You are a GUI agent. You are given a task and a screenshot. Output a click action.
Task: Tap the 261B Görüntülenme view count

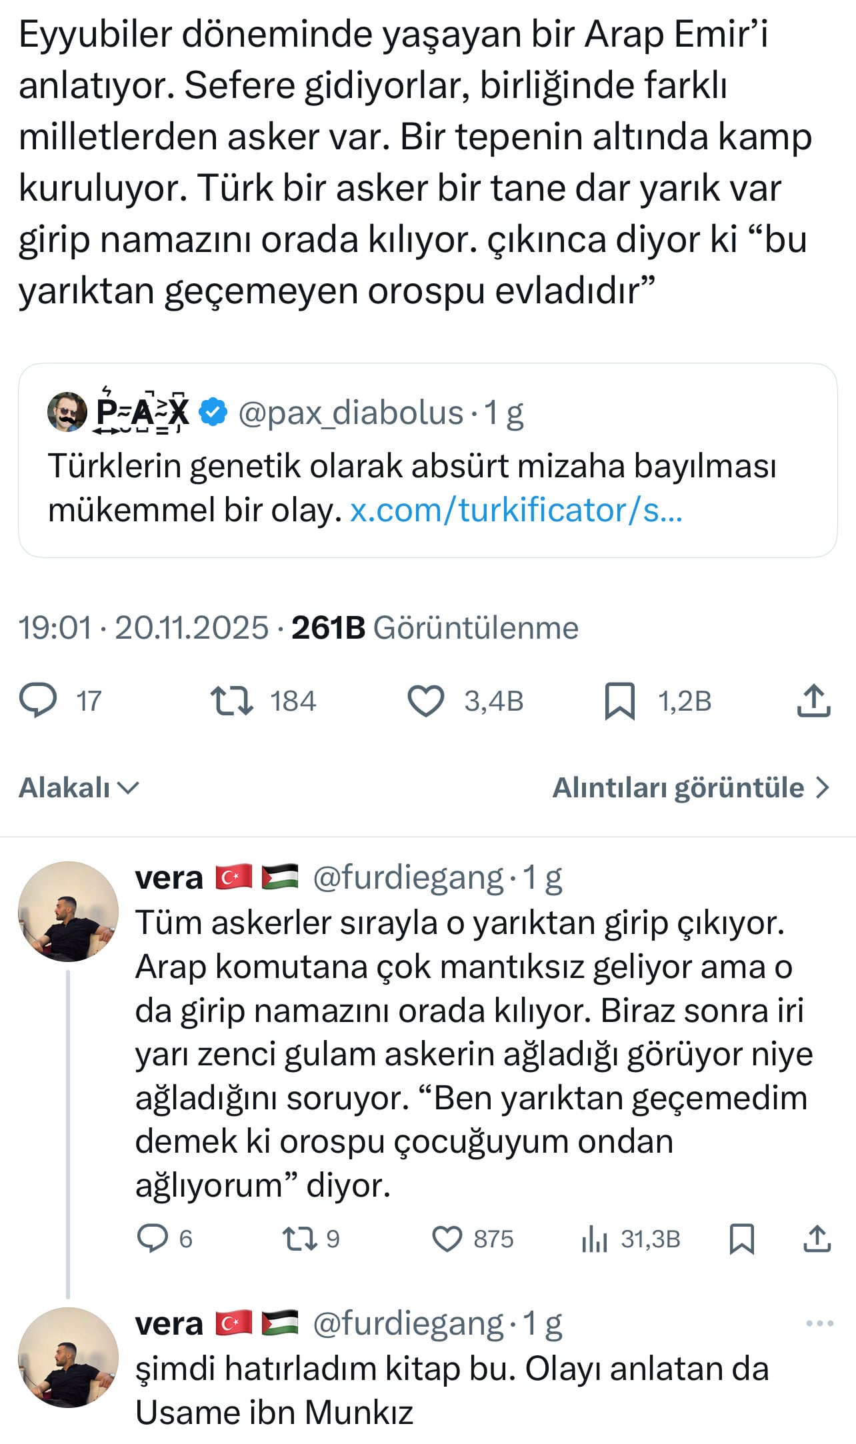(435, 628)
